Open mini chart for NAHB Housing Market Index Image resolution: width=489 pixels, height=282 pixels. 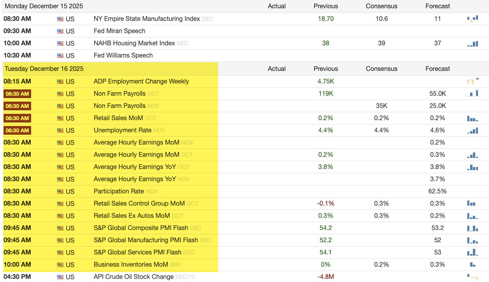472,43
